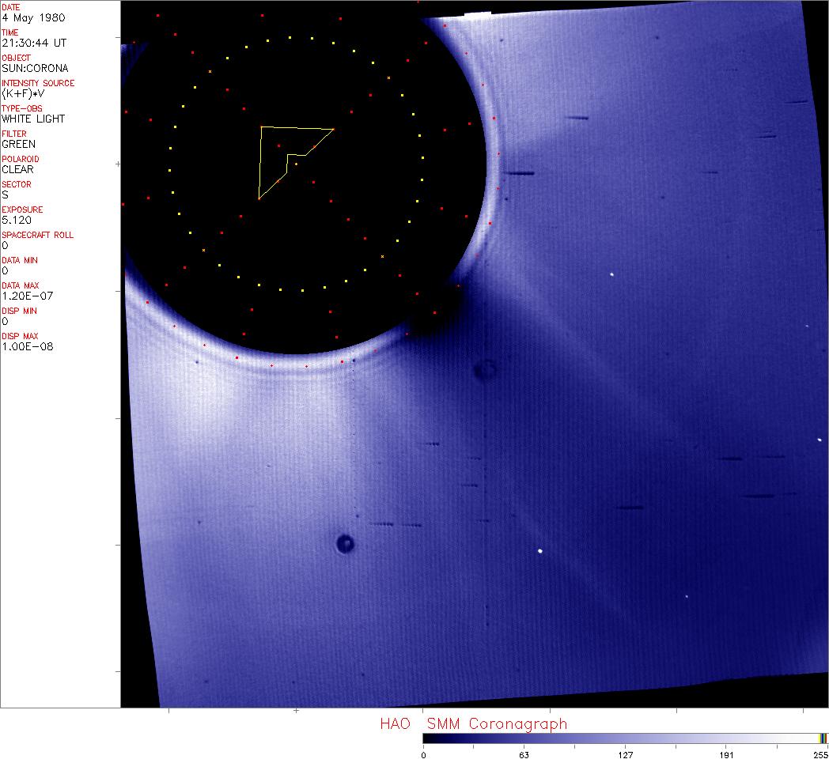Image resolution: width=829 pixels, height=759 pixels.
Task: Click the brightest white star in the lower right
Action: point(540,551)
